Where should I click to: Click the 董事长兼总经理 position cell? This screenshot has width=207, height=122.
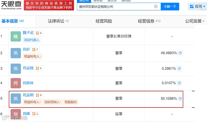click(119, 36)
